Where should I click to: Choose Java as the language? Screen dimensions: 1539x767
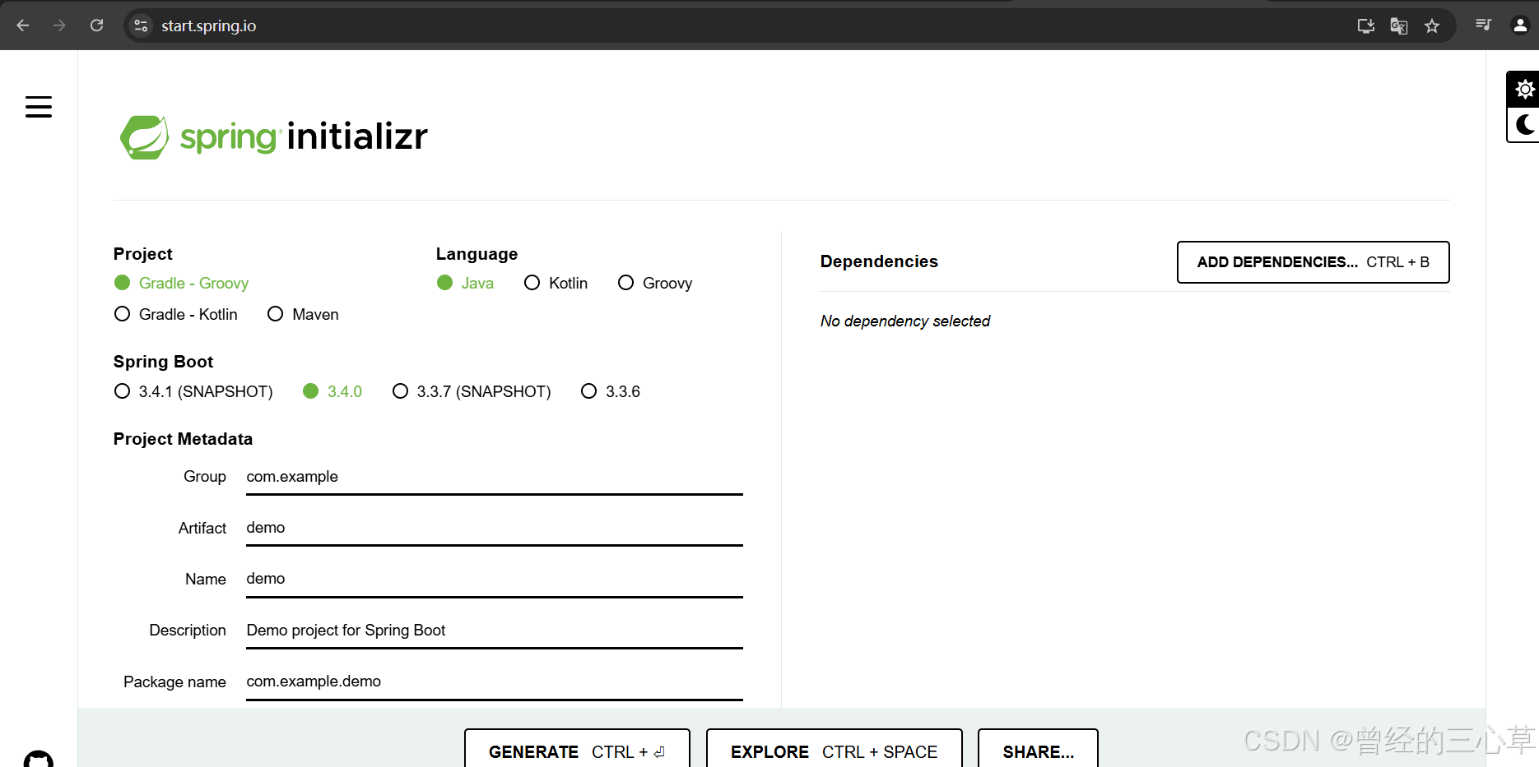click(465, 283)
